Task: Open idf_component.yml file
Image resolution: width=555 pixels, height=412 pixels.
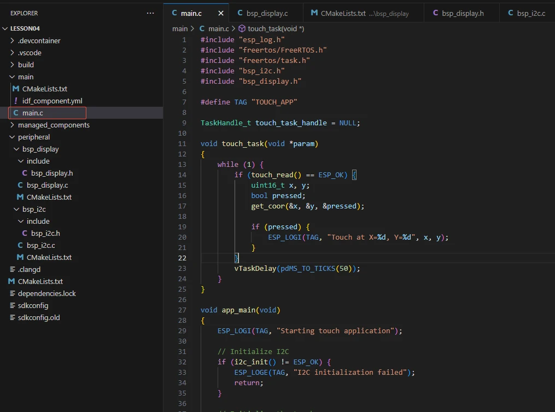Action: pyautogui.click(x=52, y=101)
